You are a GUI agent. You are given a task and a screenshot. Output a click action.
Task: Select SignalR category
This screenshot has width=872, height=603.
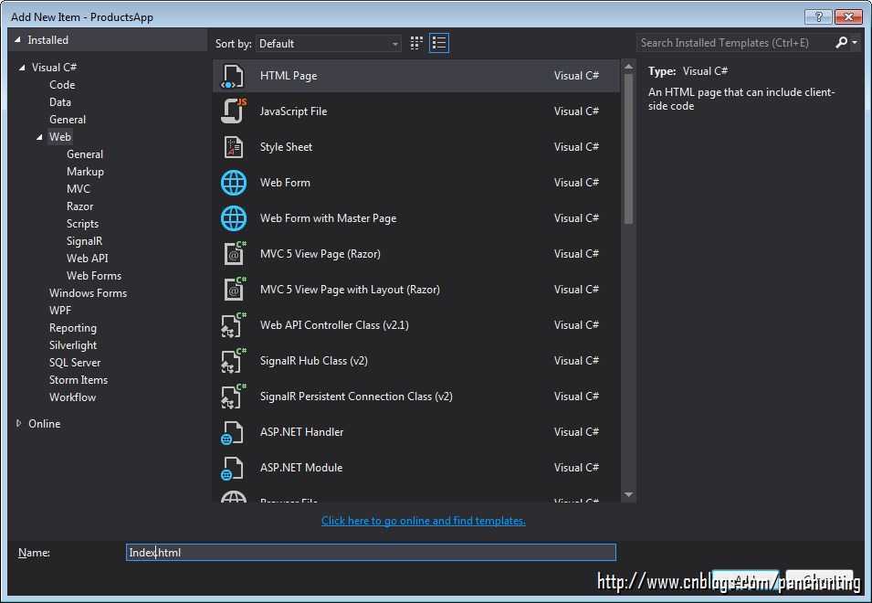[84, 241]
